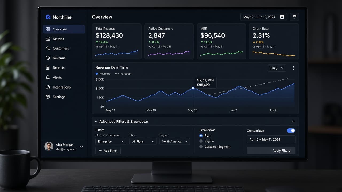Click the Integrations icon in sidebar
This screenshot has width=342, height=192.
tap(48, 87)
